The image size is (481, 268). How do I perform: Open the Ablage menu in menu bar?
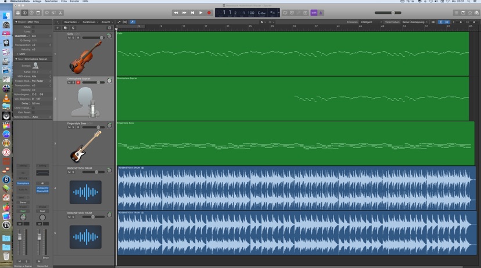[x=37, y=1]
